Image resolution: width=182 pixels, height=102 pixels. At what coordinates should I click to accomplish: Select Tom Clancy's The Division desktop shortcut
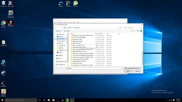[11, 14]
